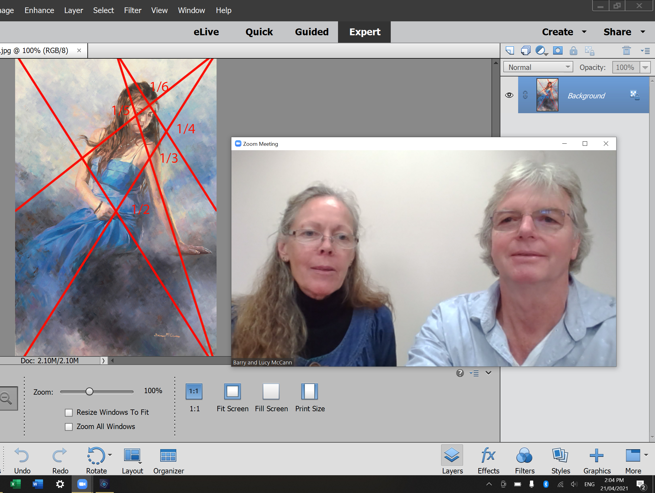Click the Fill Screen icon
This screenshot has width=655, height=493.
click(x=271, y=391)
